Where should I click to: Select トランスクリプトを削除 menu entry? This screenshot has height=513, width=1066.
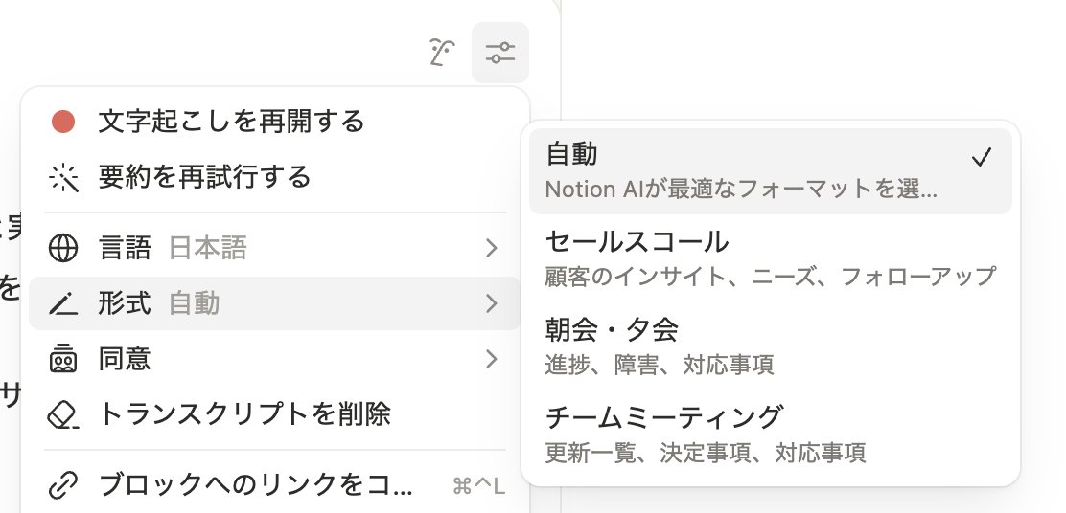pos(275,414)
